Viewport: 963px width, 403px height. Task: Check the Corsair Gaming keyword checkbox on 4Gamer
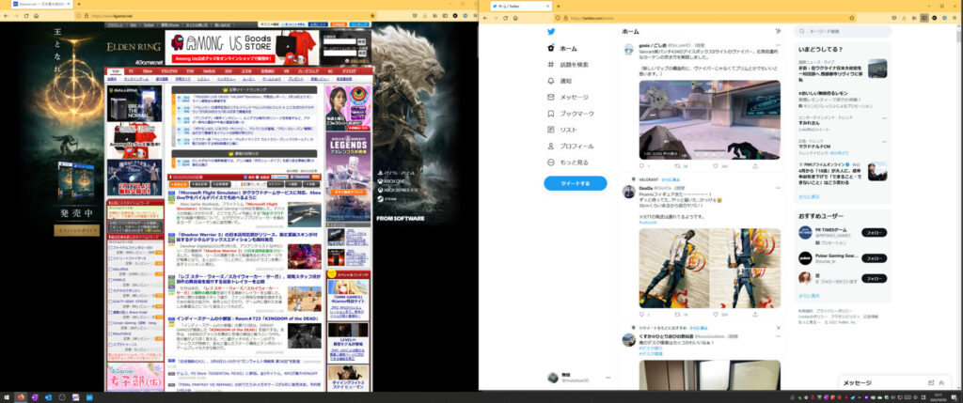pos(110,322)
